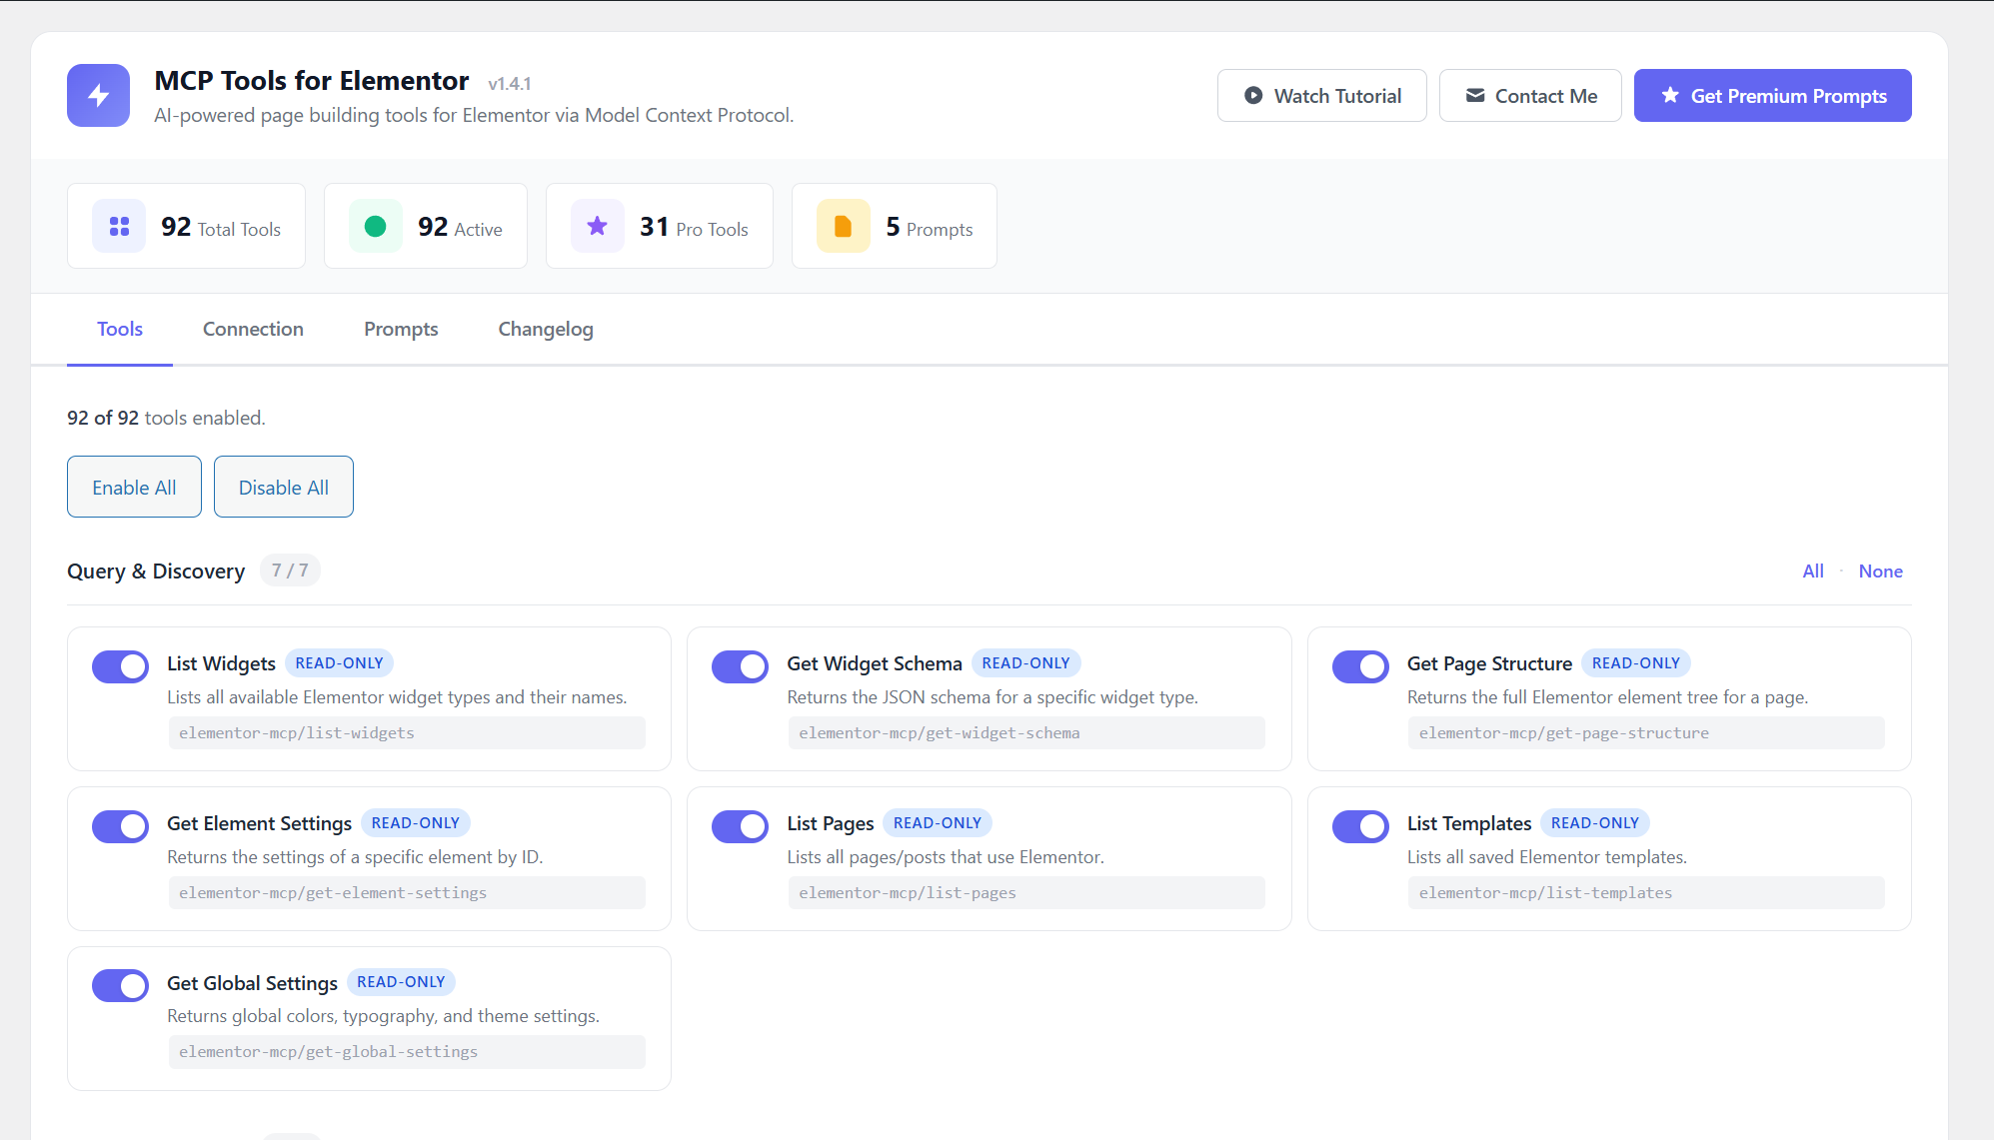Click the play icon in Watch Tutorial

click(x=1253, y=96)
